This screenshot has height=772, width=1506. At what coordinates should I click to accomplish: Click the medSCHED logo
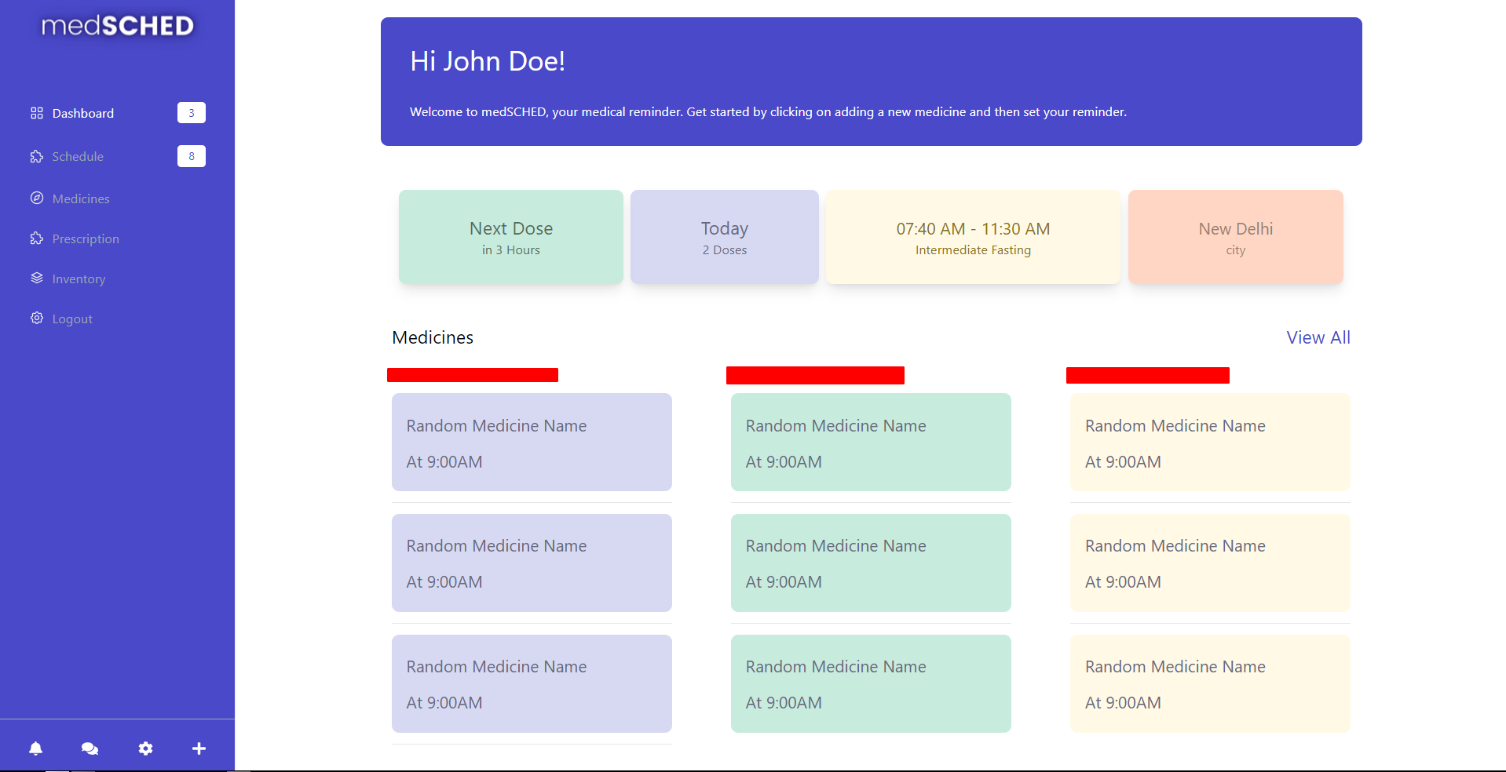coord(118,26)
